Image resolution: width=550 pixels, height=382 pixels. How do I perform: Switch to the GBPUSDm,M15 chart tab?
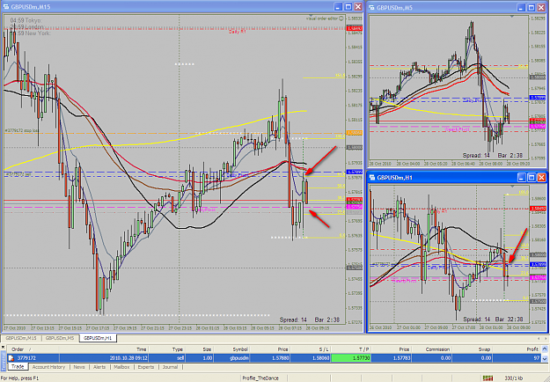pos(21,338)
